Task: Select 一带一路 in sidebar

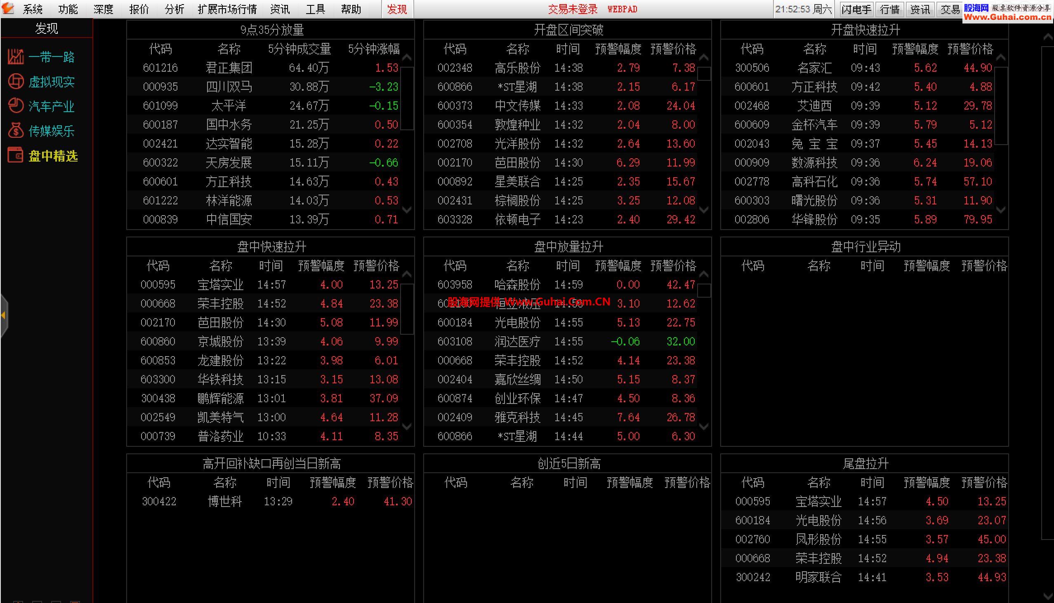Action: tap(52, 57)
